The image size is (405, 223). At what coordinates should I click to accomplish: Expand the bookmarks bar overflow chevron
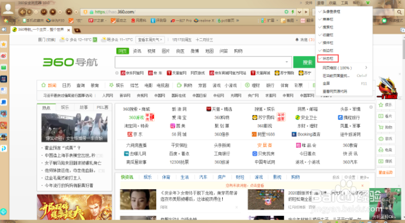(237, 20)
